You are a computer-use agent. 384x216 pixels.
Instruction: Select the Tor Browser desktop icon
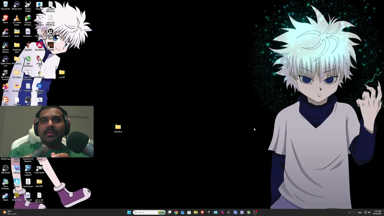click(17, 88)
